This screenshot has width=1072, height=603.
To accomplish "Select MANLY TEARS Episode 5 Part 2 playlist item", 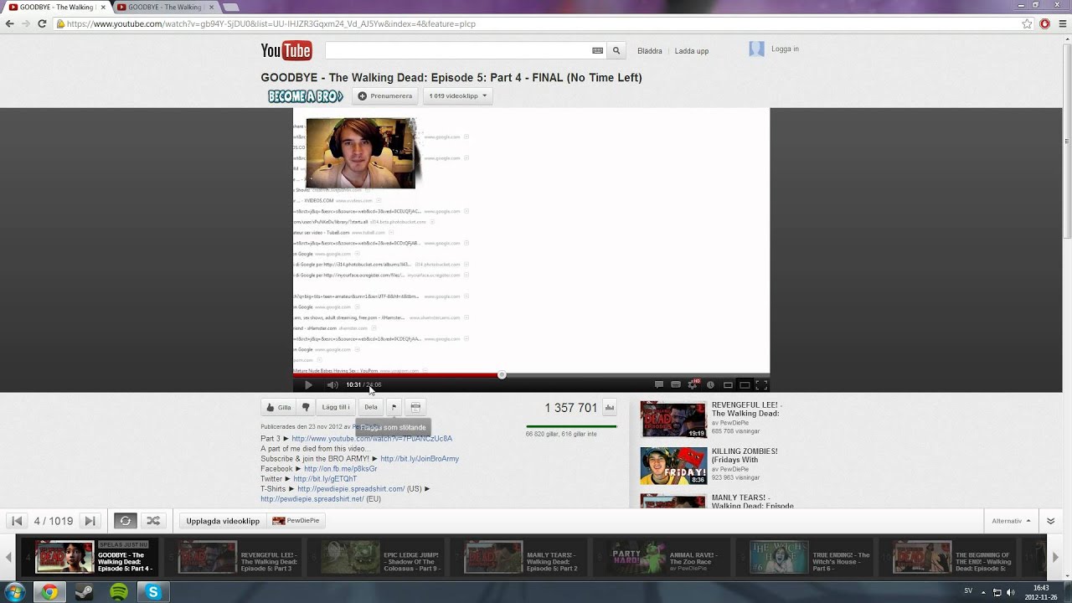I will [518, 557].
